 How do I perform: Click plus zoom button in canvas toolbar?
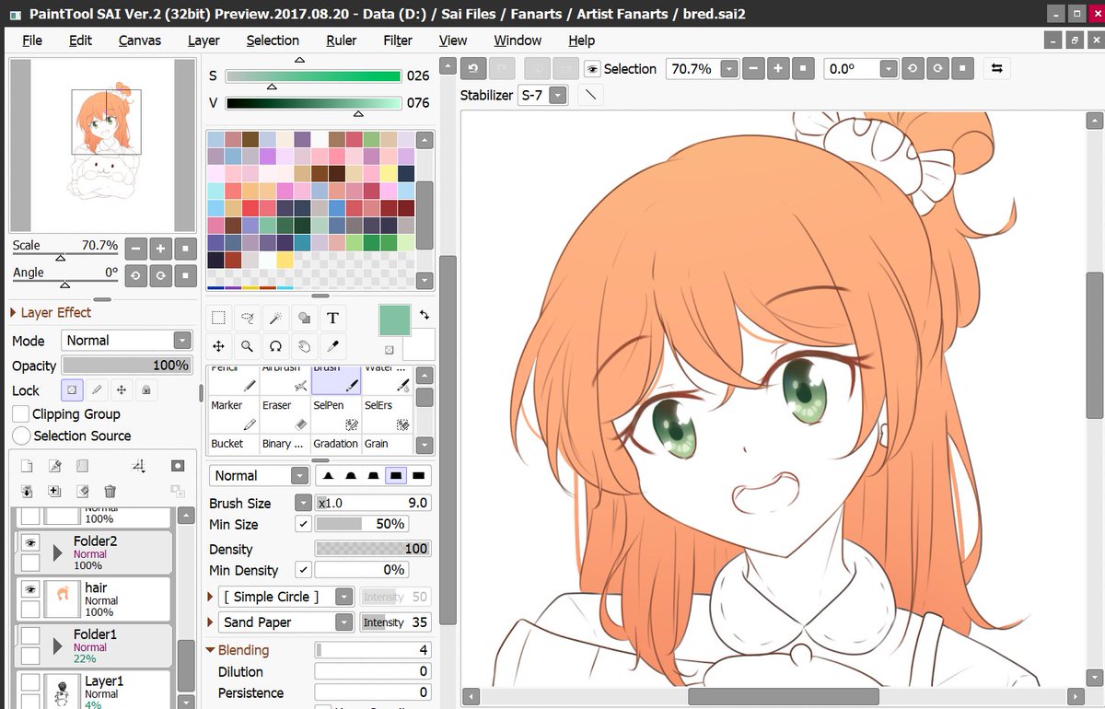(778, 69)
